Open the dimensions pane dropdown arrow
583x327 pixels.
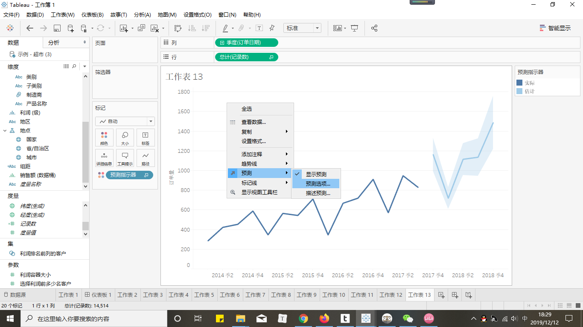[x=85, y=66]
